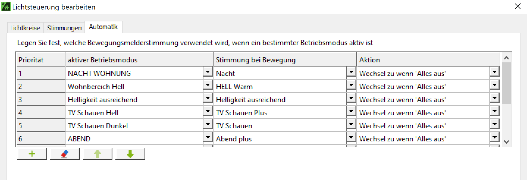
Task: Open the Aktion dropdown for TV Schauen Dunkel
Action: [494, 124]
